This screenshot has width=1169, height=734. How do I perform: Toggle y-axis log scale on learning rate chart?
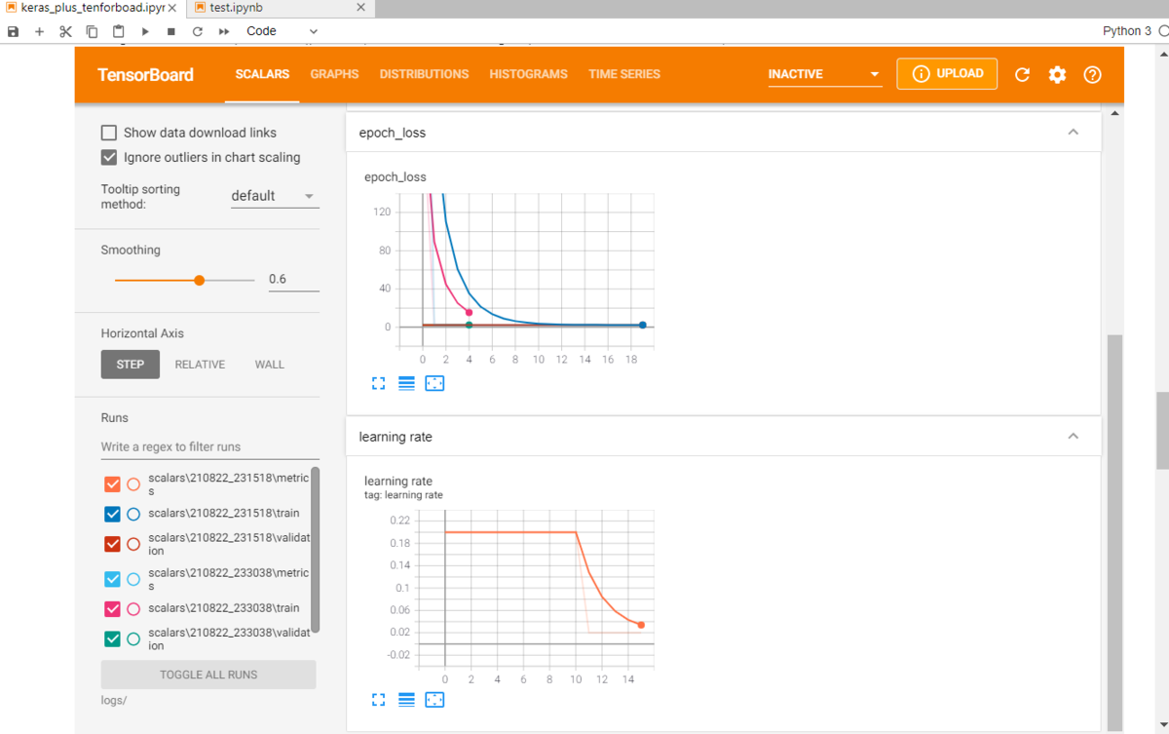(406, 699)
